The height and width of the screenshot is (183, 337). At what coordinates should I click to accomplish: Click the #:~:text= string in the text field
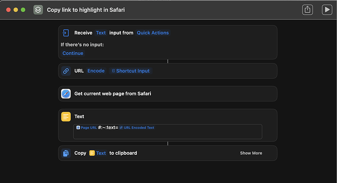click(x=108, y=127)
